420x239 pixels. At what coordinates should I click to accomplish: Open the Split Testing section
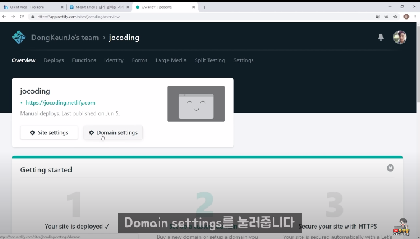point(210,60)
